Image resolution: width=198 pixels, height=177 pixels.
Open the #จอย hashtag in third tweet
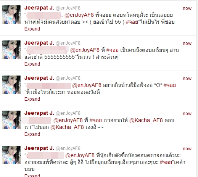[169, 85]
